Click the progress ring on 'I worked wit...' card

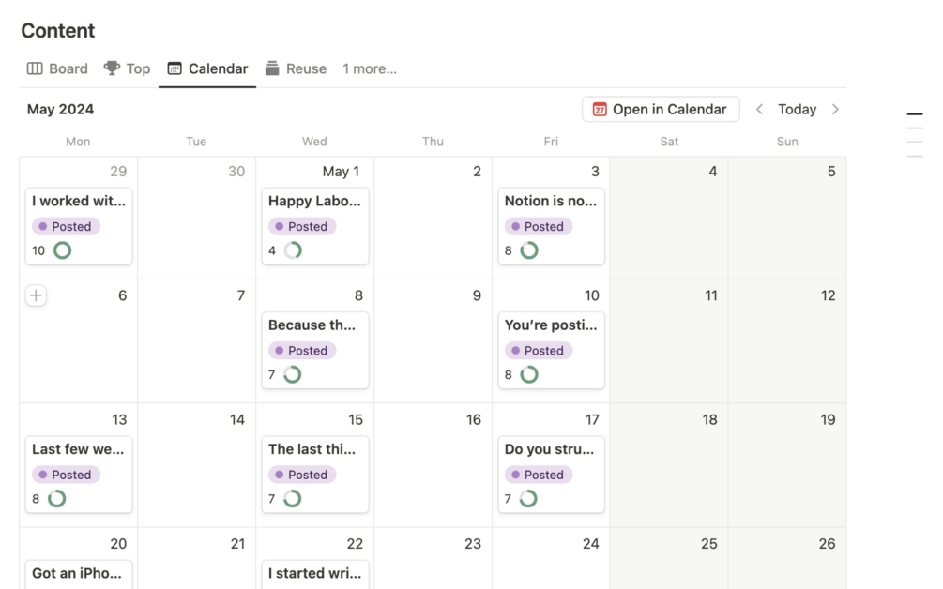[x=62, y=250]
